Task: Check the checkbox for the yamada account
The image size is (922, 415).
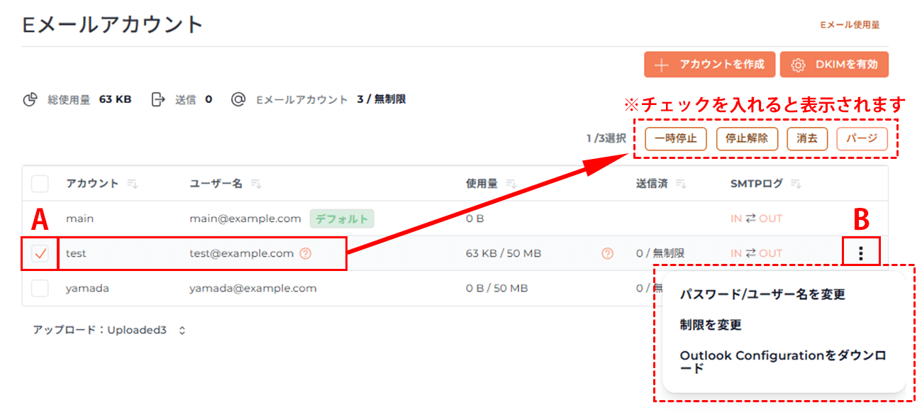Action: click(x=39, y=288)
